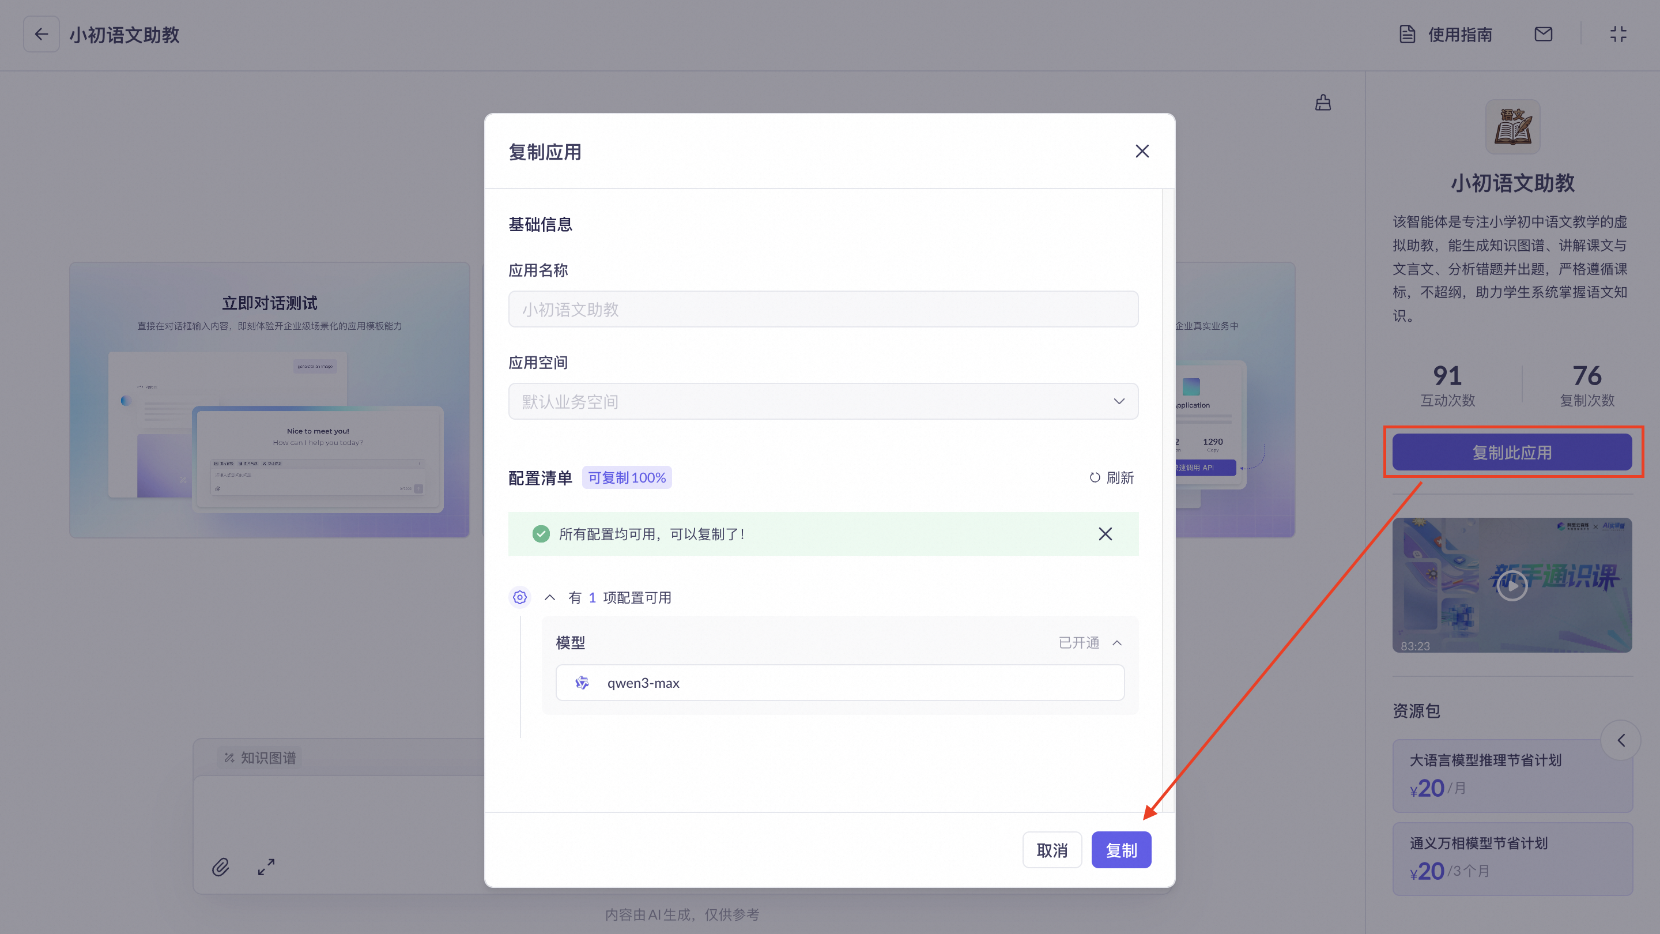Close the 复制应用 dialog
The width and height of the screenshot is (1660, 934).
point(1142,151)
